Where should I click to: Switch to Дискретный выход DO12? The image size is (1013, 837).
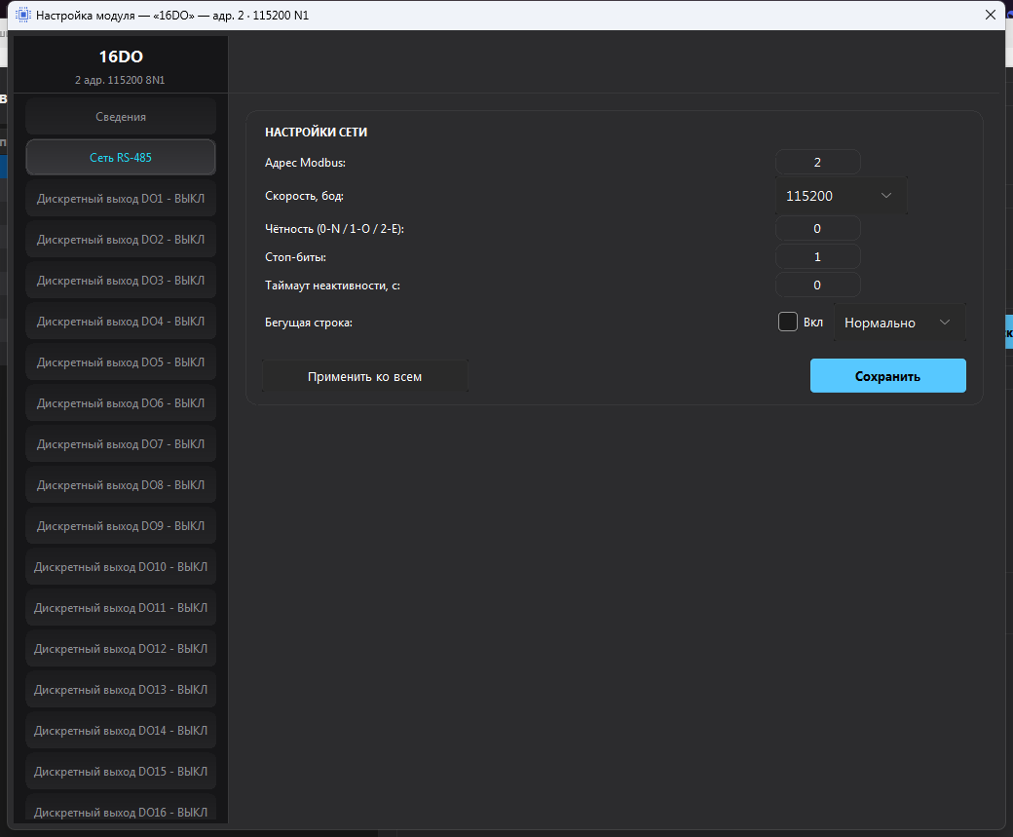coord(121,649)
